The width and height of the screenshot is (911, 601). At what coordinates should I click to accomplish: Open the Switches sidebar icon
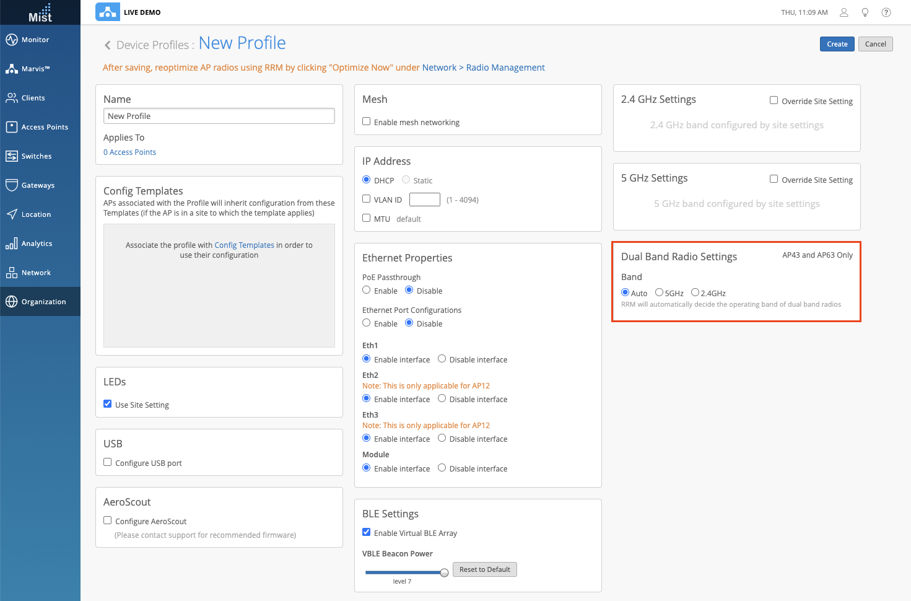[x=12, y=156]
